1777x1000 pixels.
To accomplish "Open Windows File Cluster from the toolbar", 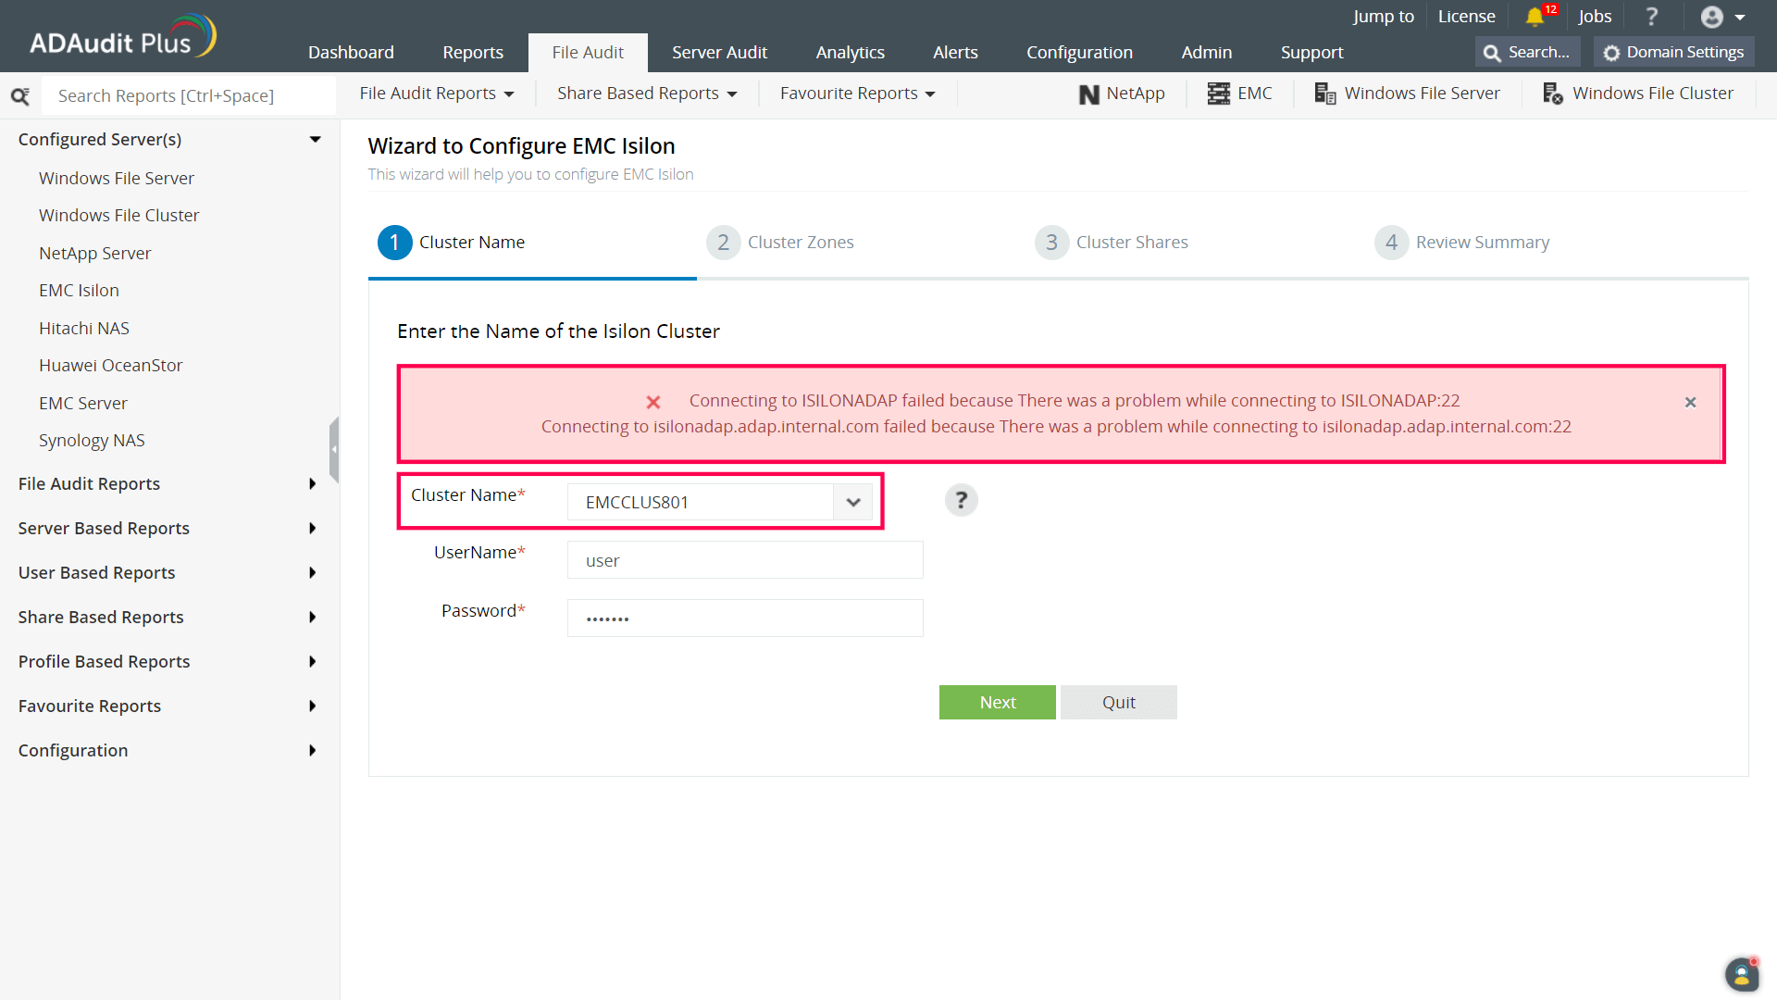I will [x=1638, y=94].
